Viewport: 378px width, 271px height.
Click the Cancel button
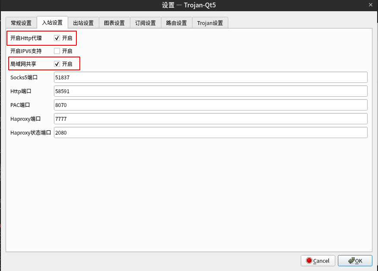pyautogui.click(x=318, y=261)
